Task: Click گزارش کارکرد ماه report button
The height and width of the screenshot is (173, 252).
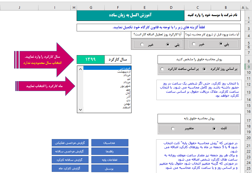Action: pyautogui.click(x=70, y=168)
